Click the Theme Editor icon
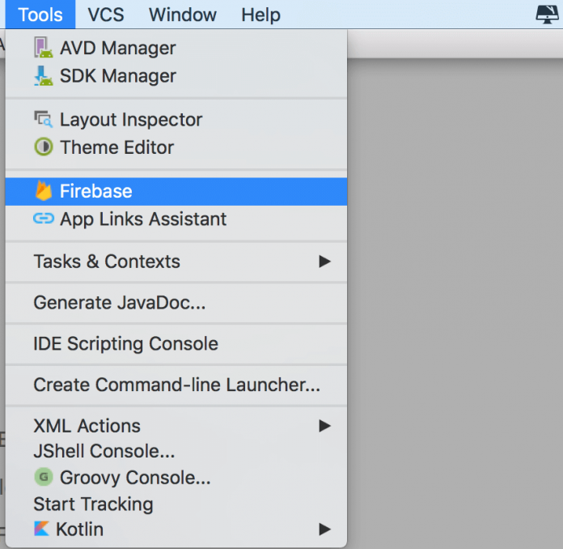This screenshot has width=563, height=549. point(43,147)
